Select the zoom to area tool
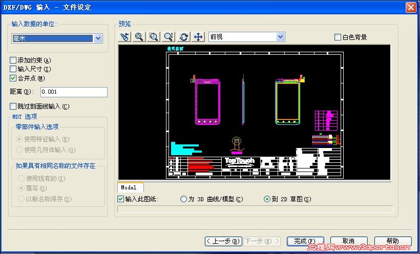 pos(154,37)
